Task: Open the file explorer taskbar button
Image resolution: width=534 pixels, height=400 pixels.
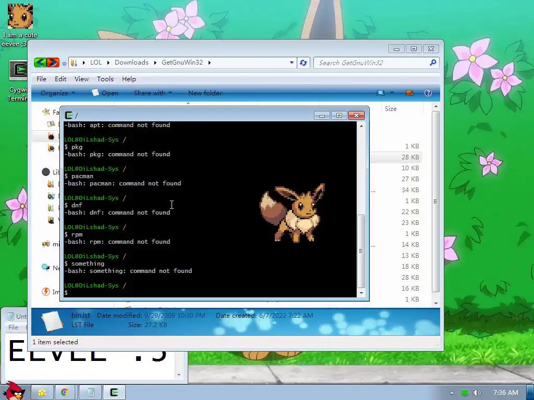Action: [43, 393]
